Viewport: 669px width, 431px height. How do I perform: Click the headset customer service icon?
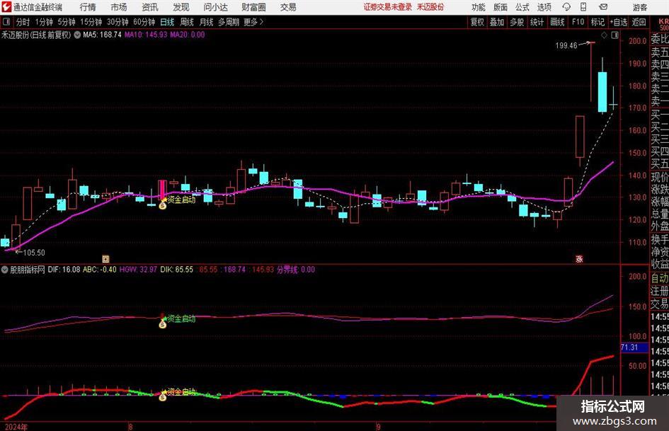(566, 7)
